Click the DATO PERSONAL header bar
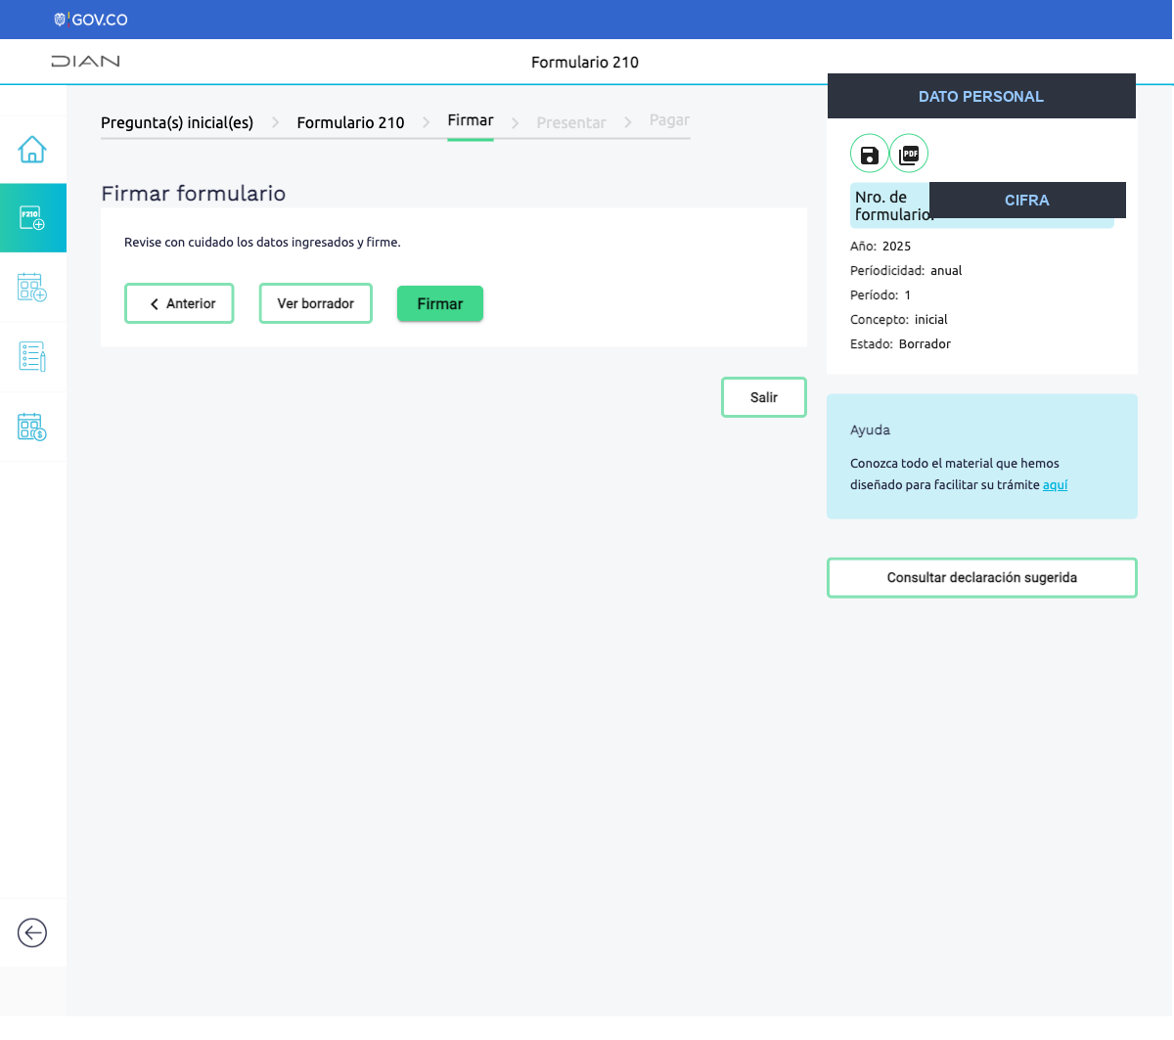Viewport: 1174px width, 1040px height. coord(981,96)
